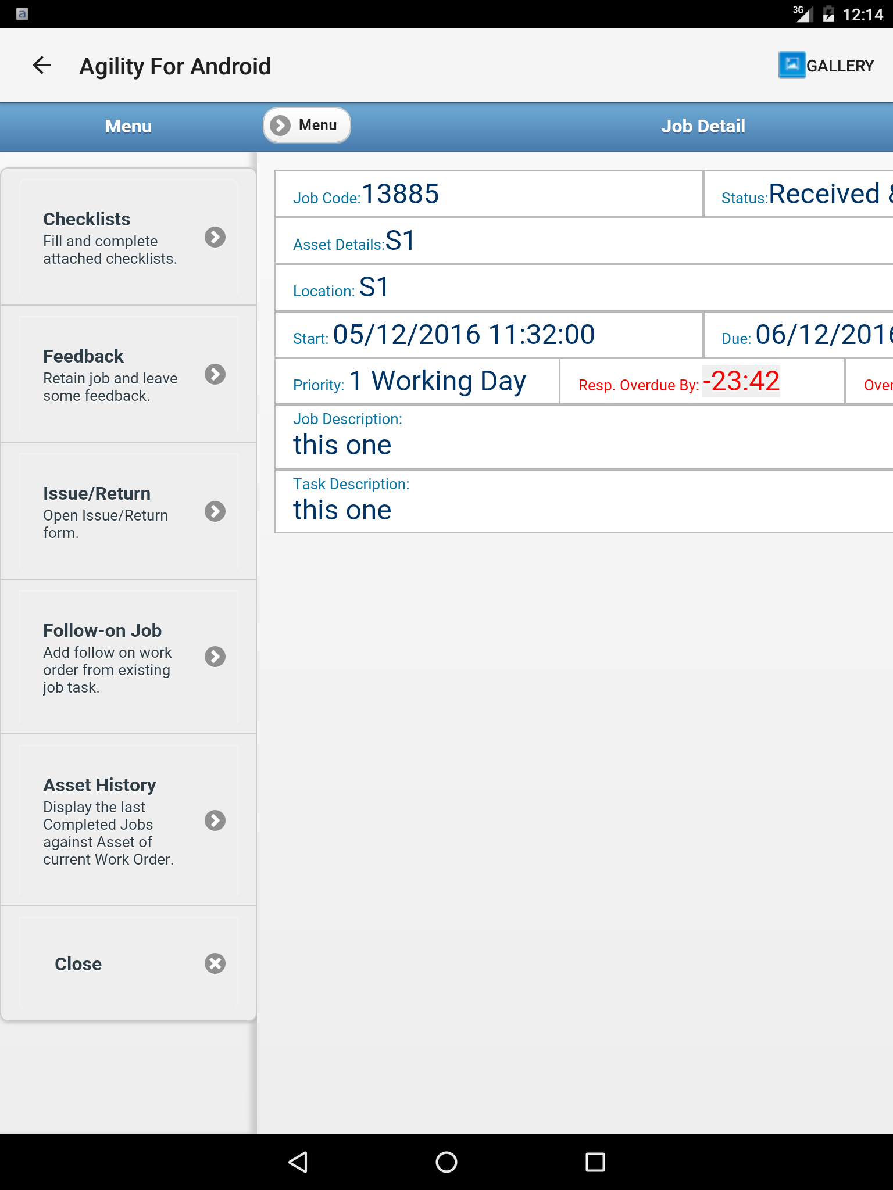Tap the back arrow in app bar
Viewport: 893px width, 1190px height.
(x=42, y=66)
